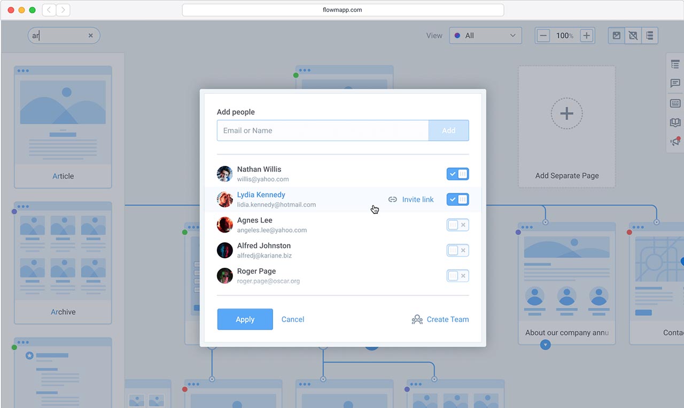Click the plus circle on Add Separate Page
This screenshot has height=408, width=684.
click(567, 114)
